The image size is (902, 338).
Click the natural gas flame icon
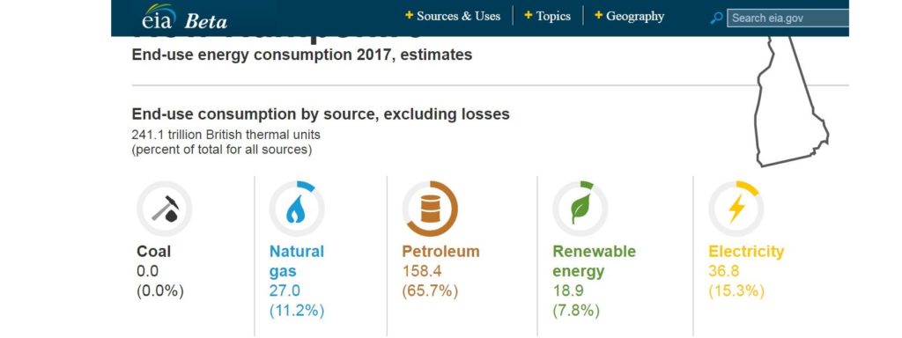tap(297, 209)
